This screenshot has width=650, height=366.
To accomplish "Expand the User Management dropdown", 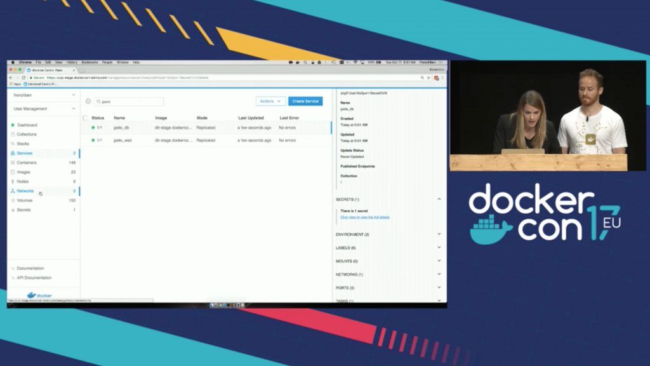I will [44, 109].
